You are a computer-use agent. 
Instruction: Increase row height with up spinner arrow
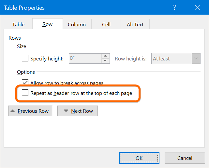[105, 56]
